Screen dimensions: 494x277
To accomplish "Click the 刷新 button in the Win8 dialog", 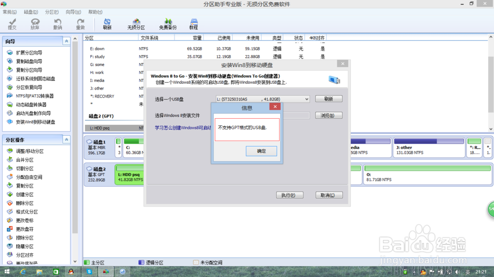I will click(x=329, y=99).
